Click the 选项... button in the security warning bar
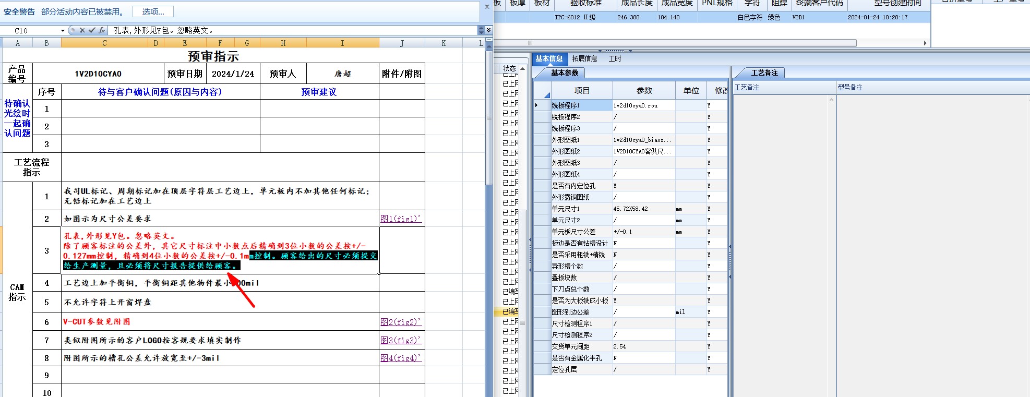1030x397 pixels. [x=153, y=11]
